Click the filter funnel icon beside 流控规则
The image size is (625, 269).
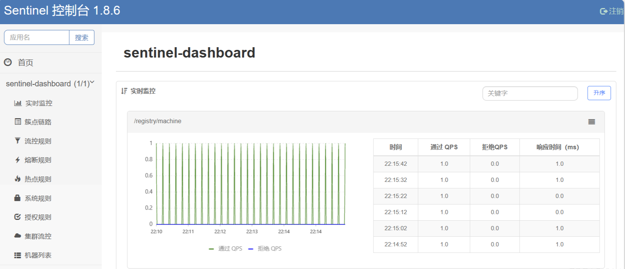[18, 141]
